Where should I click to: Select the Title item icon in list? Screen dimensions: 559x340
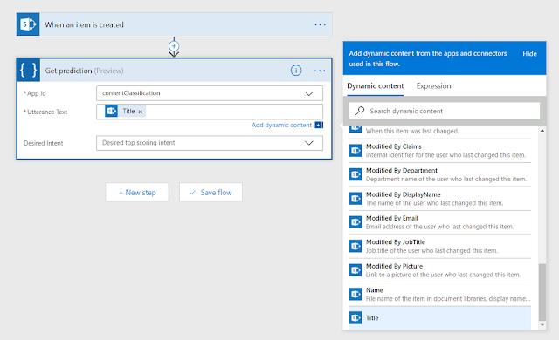click(355, 317)
